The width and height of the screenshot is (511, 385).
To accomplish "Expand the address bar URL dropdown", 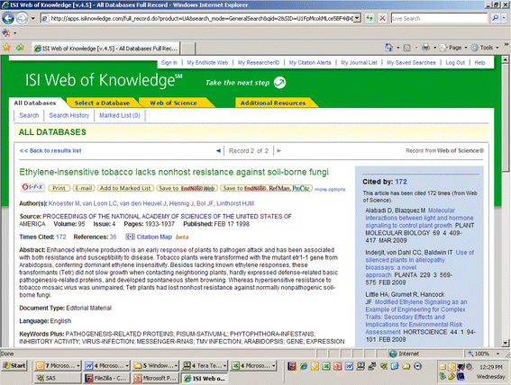I will tap(358, 19).
